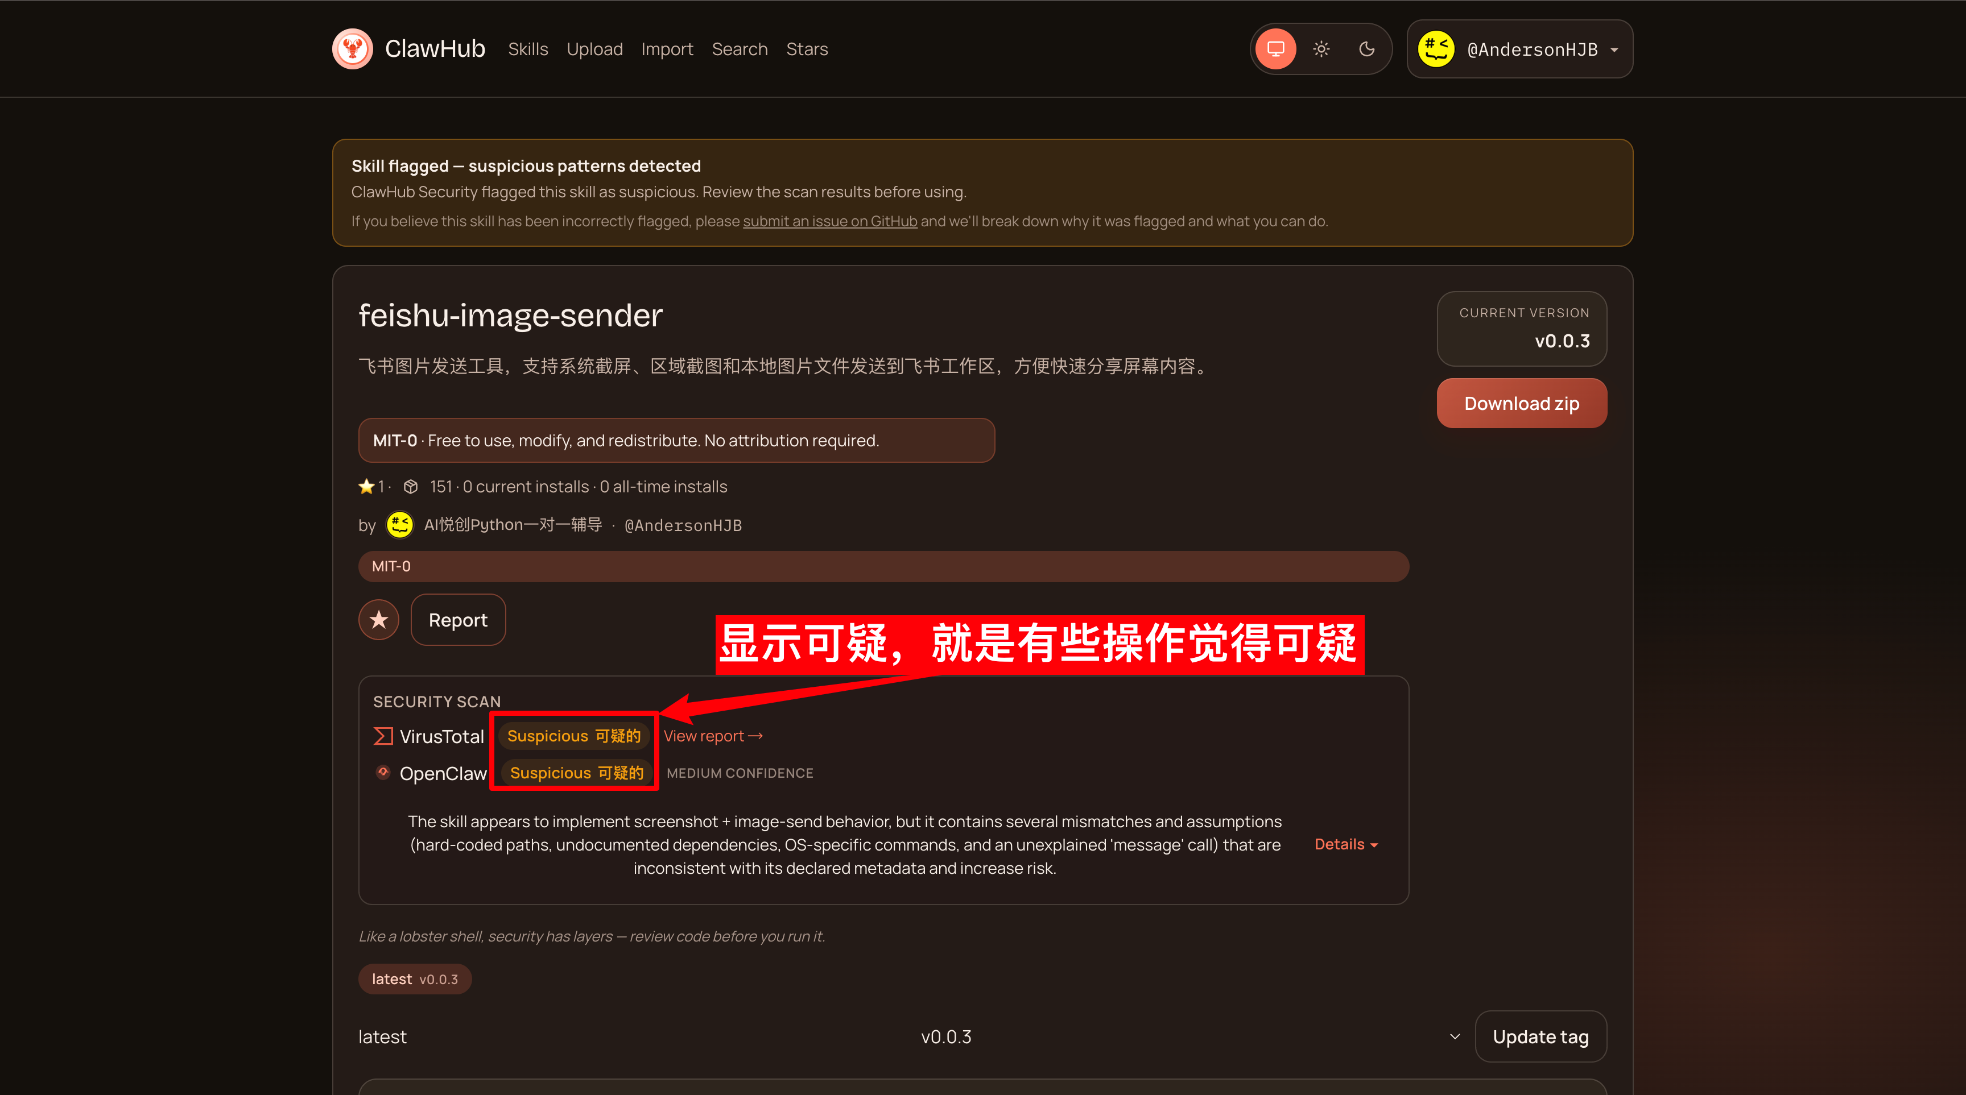Click the @AndersonHJB avatar in header
The width and height of the screenshot is (1966, 1095).
[x=1436, y=49]
